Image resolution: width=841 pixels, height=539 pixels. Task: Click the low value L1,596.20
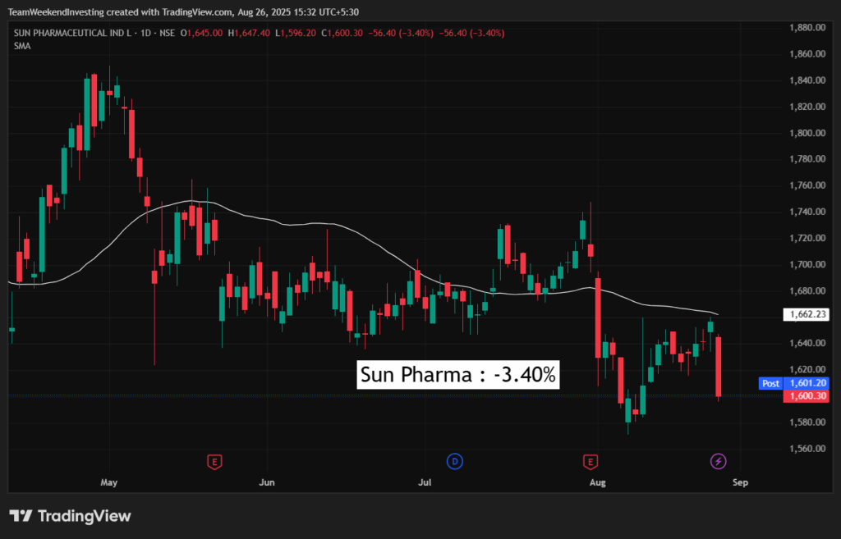296,33
